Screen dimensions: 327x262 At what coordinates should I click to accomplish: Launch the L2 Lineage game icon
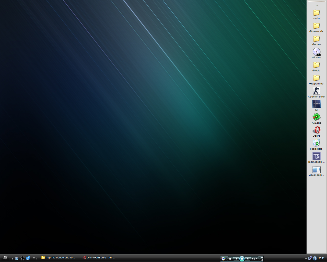pos(316,104)
